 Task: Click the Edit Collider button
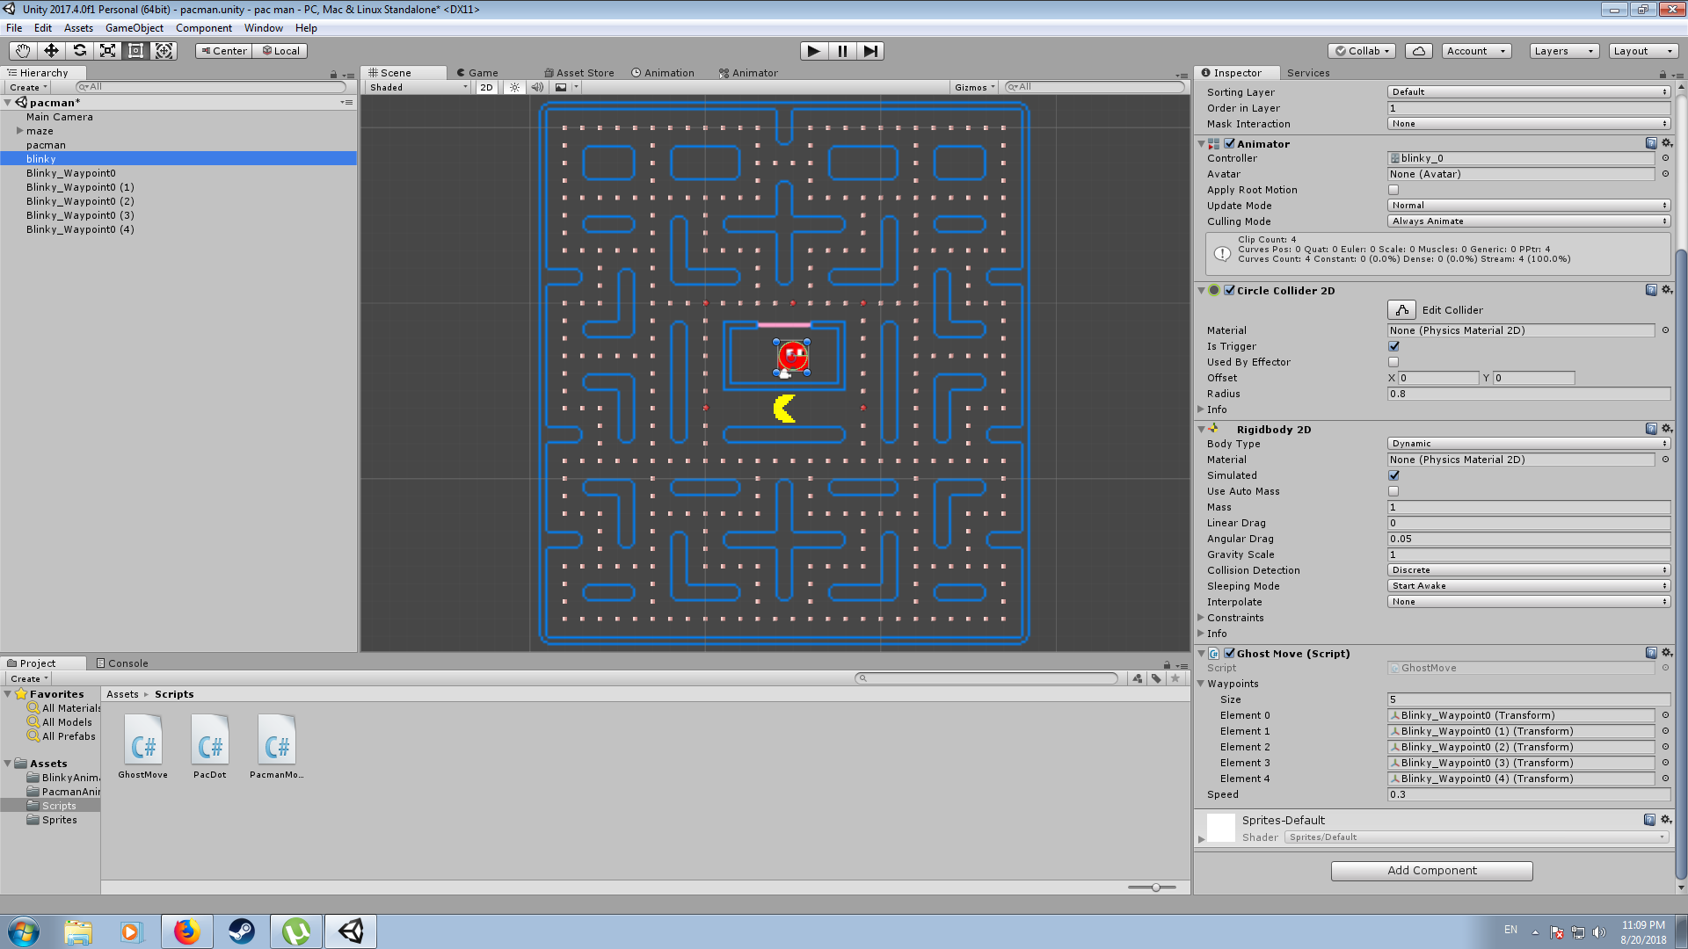coord(1401,309)
